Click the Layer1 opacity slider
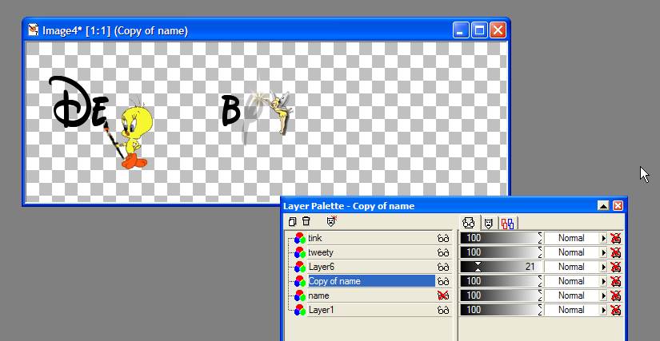Image resolution: width=660 pixels, height=341 pixels. tap(502, 310)
